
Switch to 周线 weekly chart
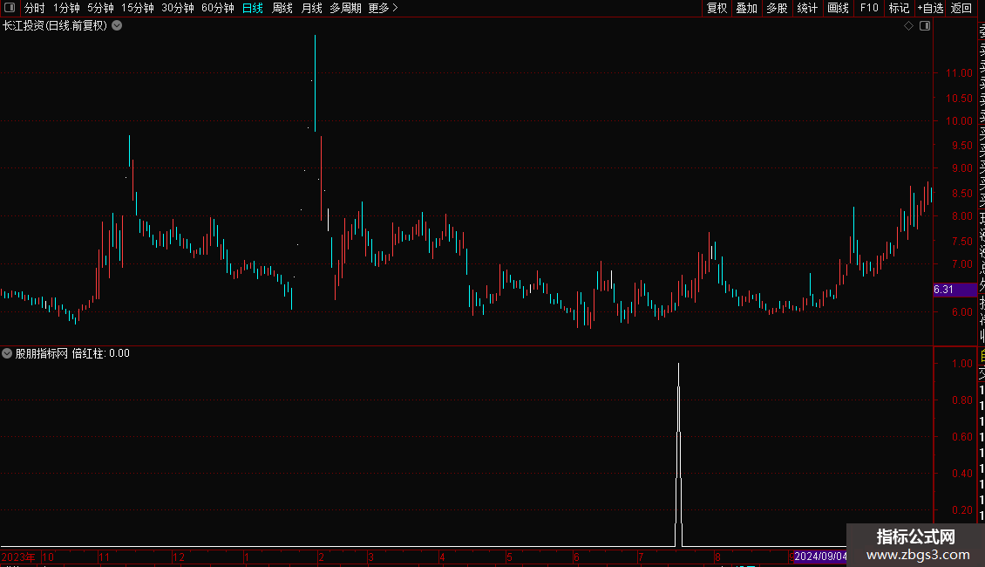(282, 8)
